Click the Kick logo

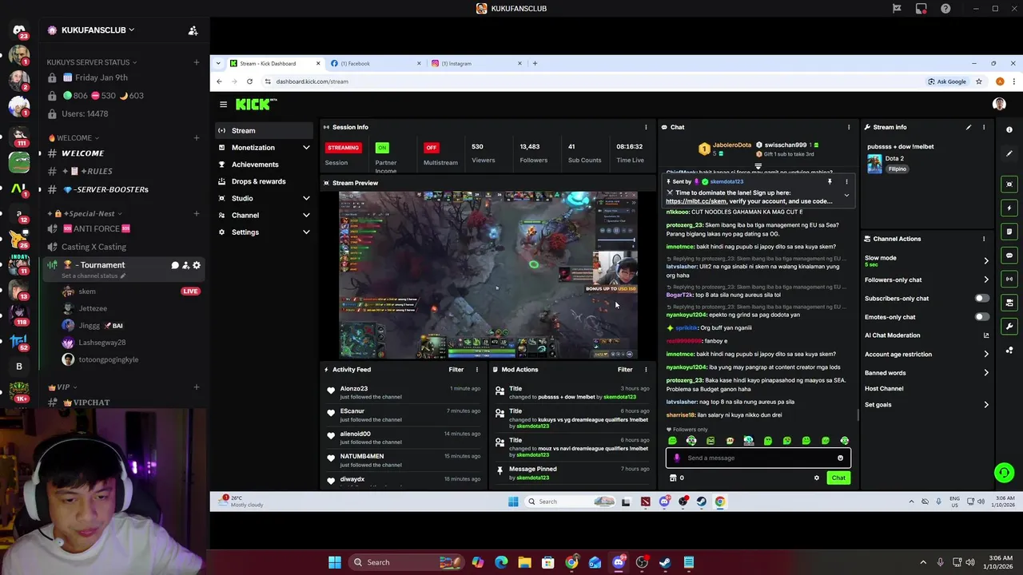tap(256, 104)
